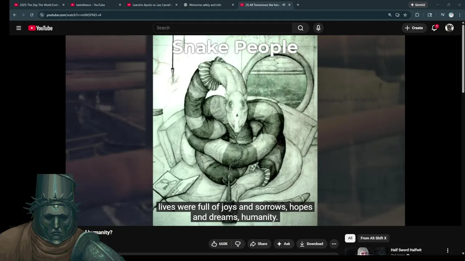Click the Ask button below the video

coord(283,244)
